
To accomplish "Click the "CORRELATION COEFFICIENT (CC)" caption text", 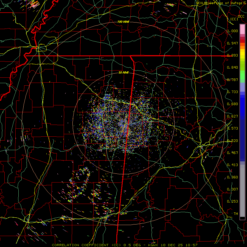I will point(86,245).
